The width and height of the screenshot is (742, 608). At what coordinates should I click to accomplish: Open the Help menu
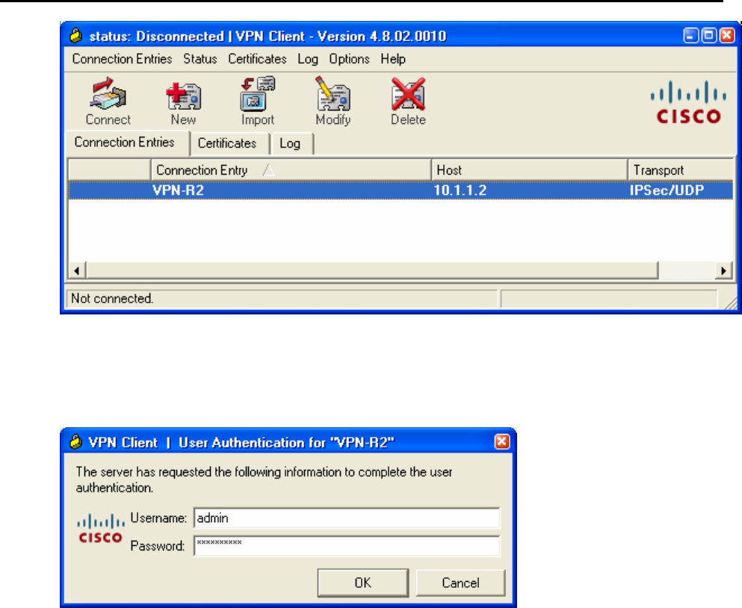tap(393, 59)
